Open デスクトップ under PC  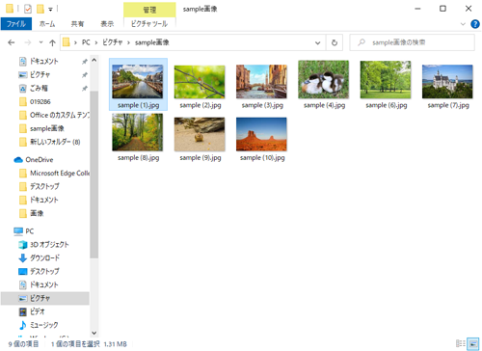44,272
